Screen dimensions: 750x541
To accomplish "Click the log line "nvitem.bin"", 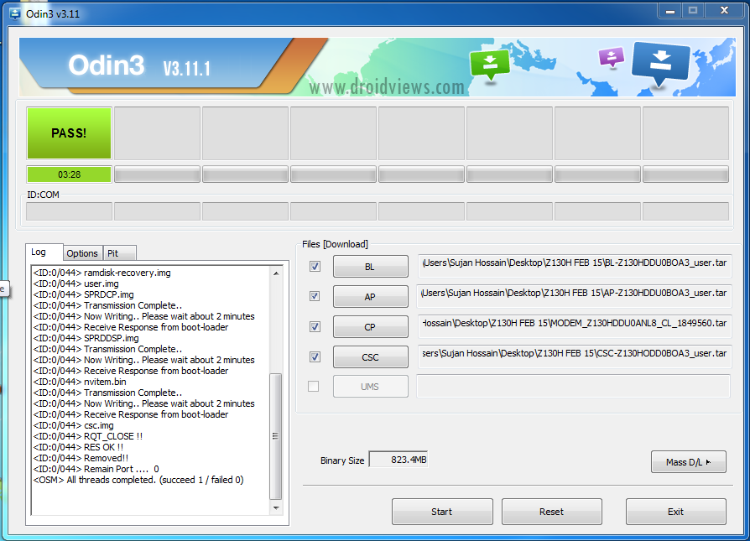I will [80, 382].
